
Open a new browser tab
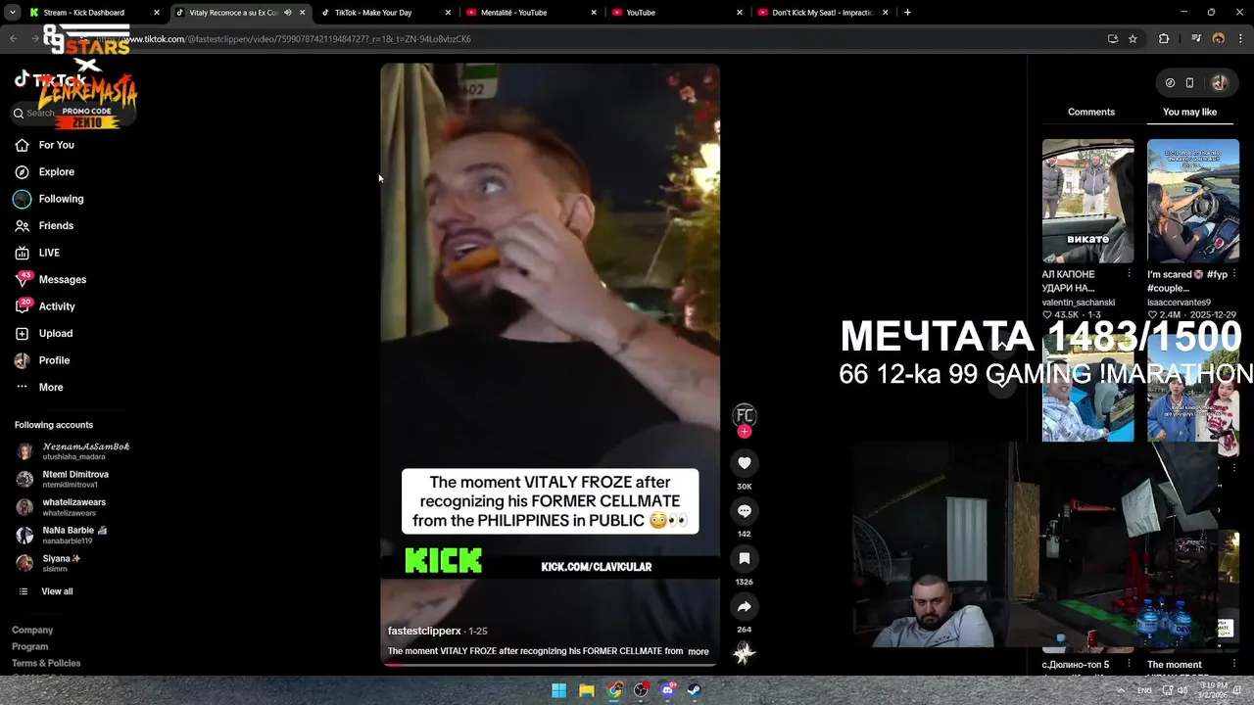pos(907,13)
